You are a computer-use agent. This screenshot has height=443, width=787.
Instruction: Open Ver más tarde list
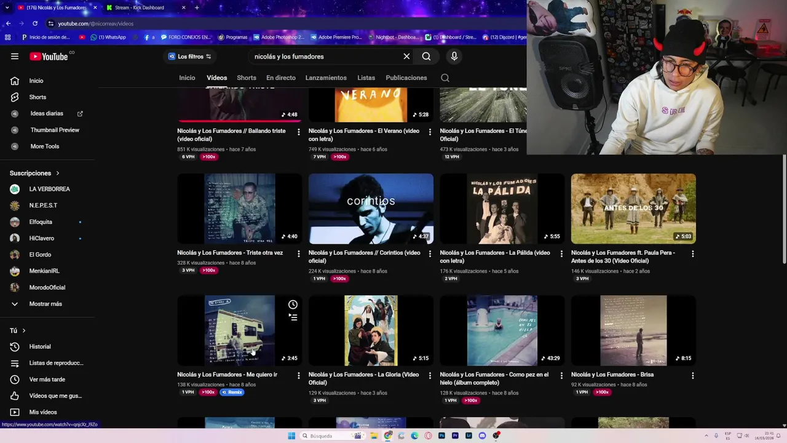46,379
